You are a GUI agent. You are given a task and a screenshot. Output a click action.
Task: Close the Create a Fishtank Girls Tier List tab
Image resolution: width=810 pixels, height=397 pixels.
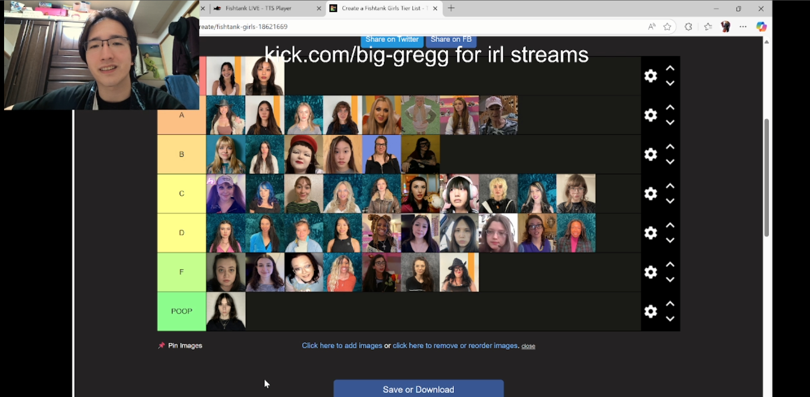click(435, 8)
